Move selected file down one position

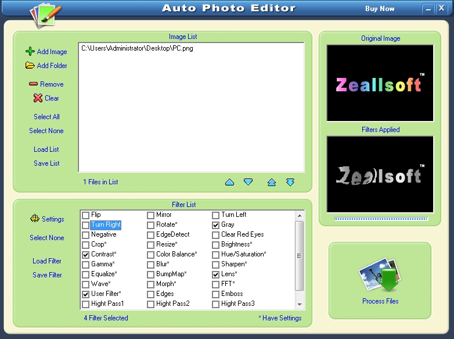click(x=248, y=182)
